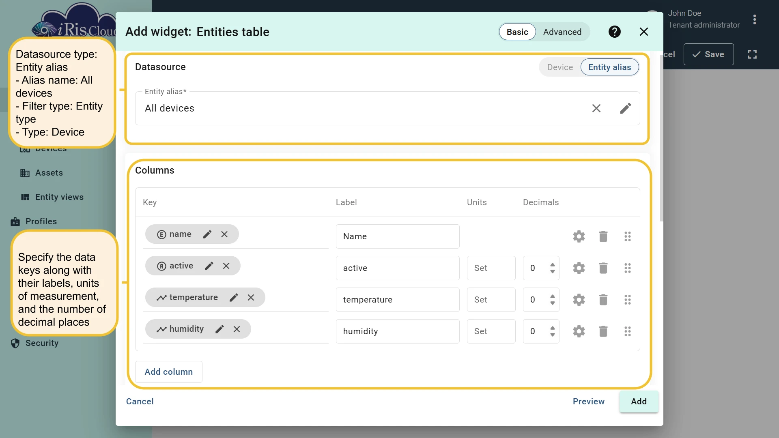Open the user menu three dots
779x438 pixels.
click(x=755, y=19)
